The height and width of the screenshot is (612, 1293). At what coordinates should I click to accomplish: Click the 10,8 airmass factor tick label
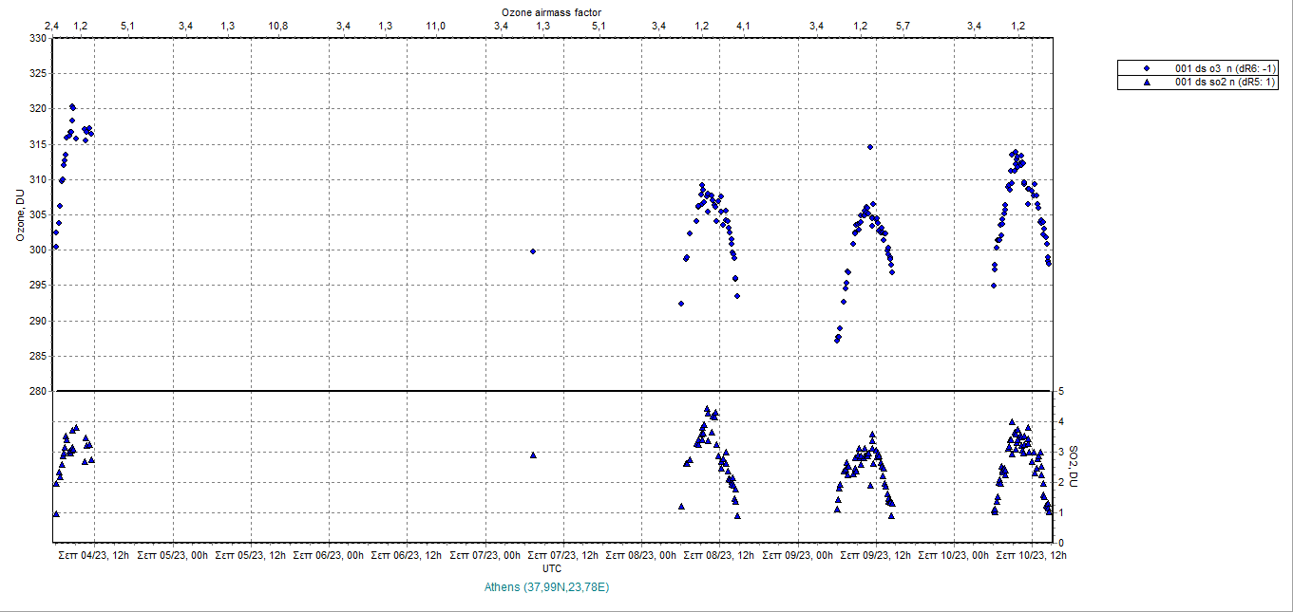point(278,26)
